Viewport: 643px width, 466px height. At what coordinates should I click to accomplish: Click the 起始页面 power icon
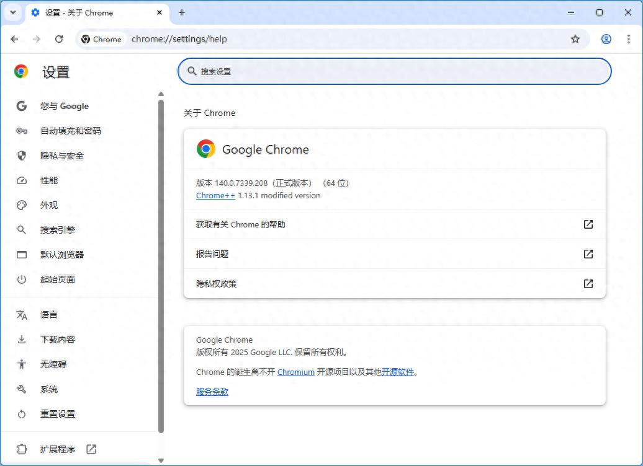click(x=22, y=279)
